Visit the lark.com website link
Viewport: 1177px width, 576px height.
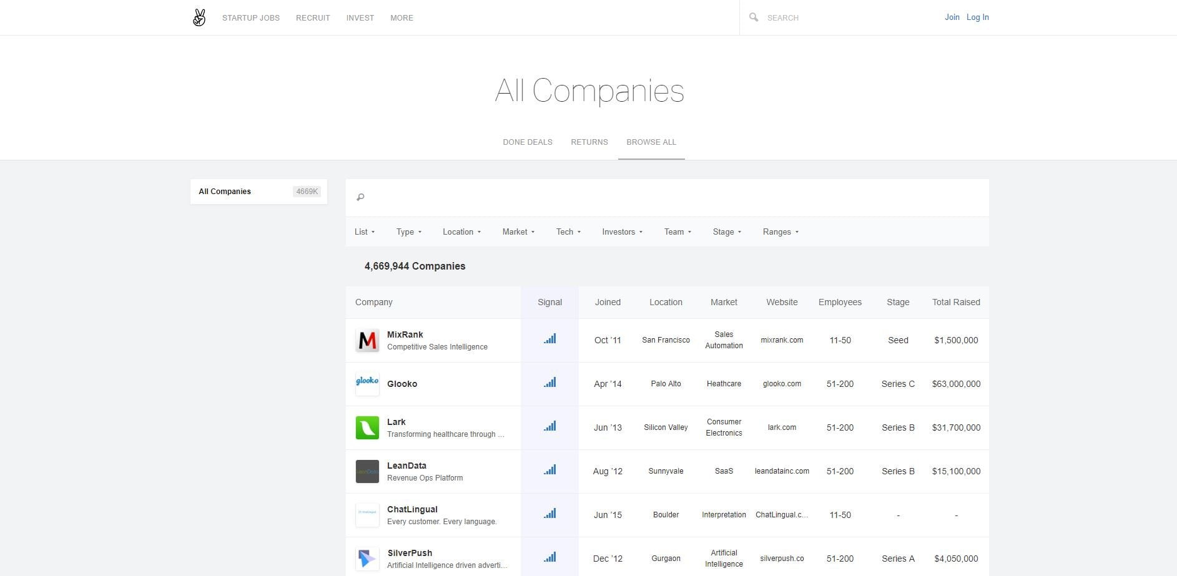coord(782,427)
